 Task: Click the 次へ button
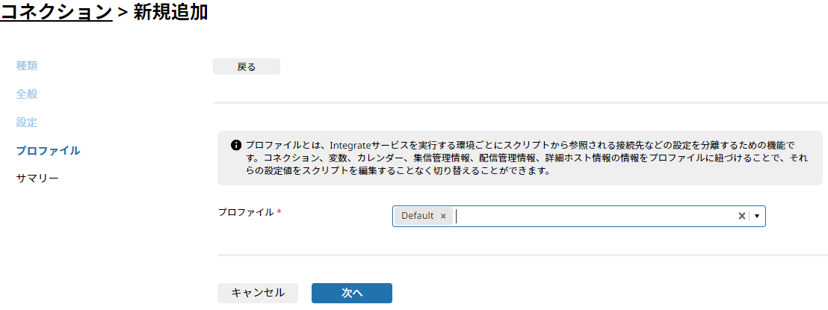point(352,293)
